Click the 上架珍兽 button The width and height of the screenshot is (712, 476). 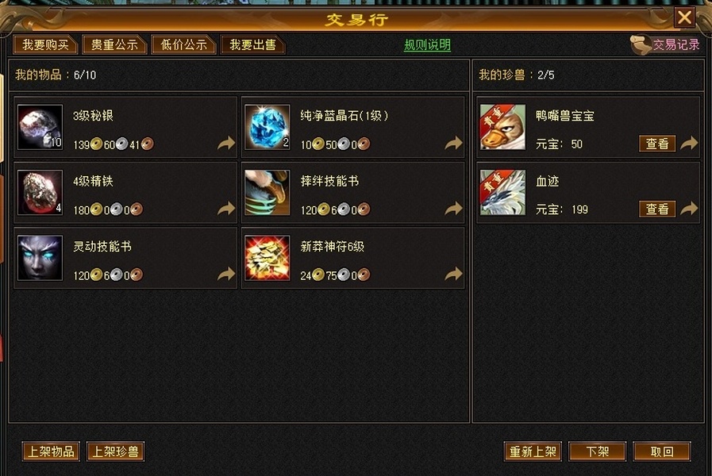click(115, 451)
